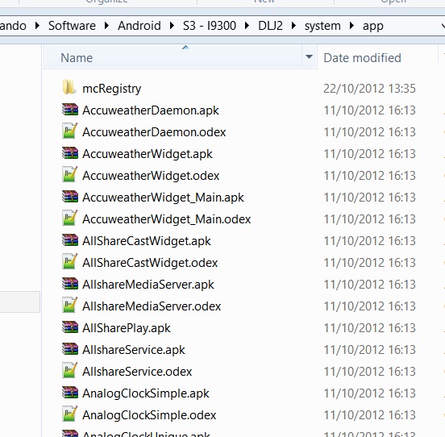Image resolution: width=445 pixels, height=437 pixels.
Task: Select the AnalogClockSimple.apk archive icon
Action: [70, 393]
